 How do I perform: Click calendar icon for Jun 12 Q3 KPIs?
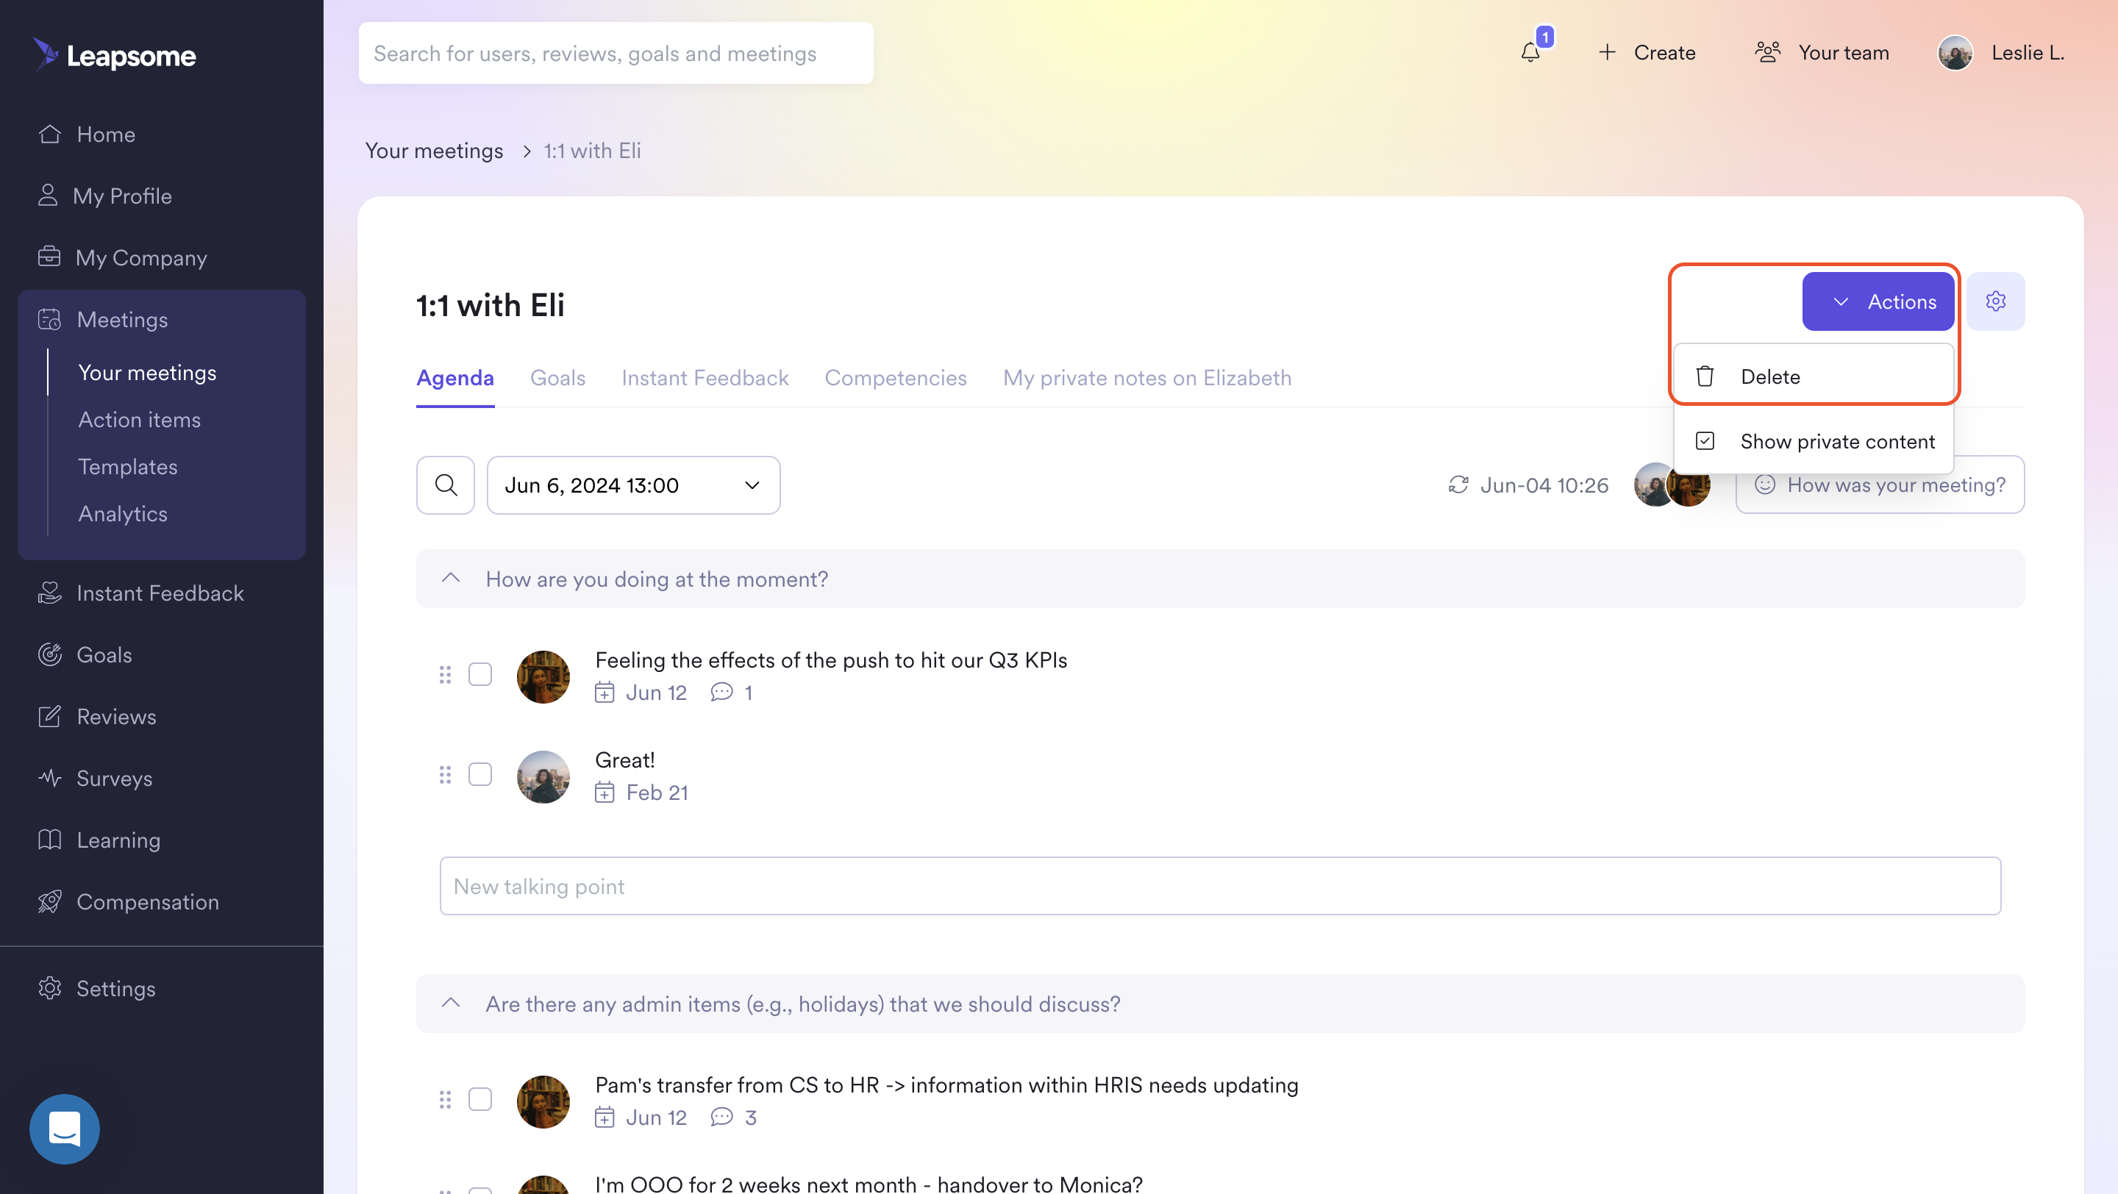tap(605, 693)
